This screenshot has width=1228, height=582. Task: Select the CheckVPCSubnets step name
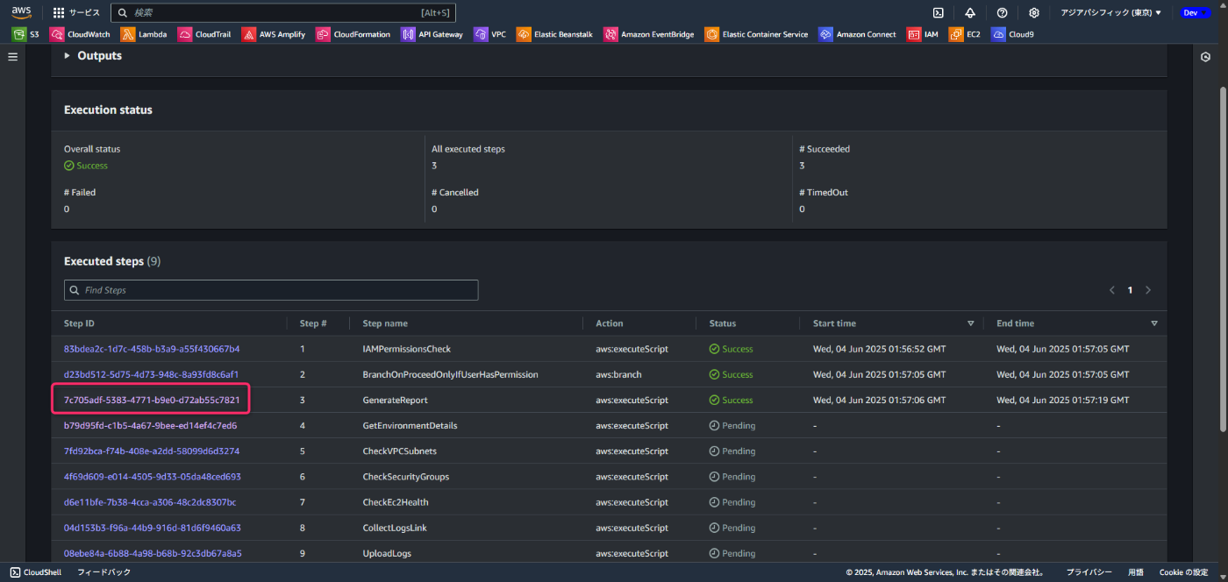click(x=399, y=451)
